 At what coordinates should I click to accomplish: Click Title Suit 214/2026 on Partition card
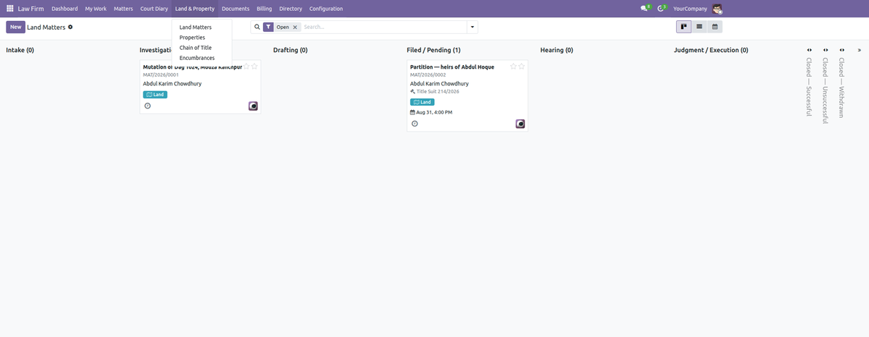pos(438,91)
